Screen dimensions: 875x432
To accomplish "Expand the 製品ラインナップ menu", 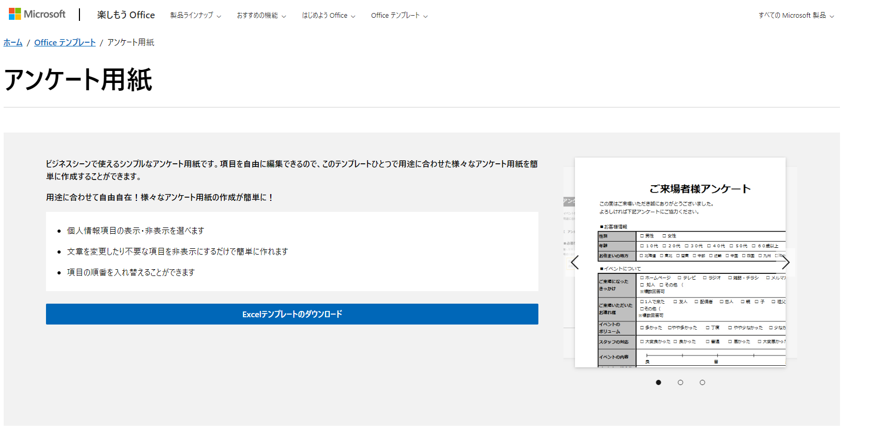I will coord(195,16).
